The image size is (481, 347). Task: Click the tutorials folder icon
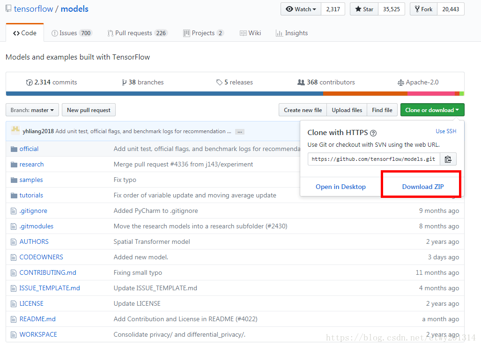14,195
